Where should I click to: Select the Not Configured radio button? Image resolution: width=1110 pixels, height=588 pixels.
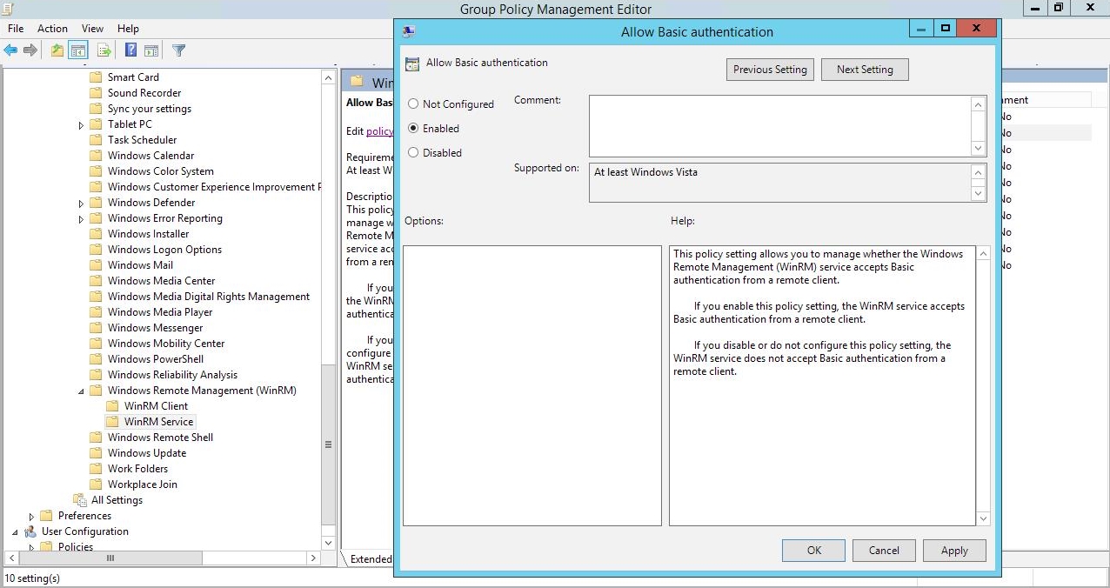coord(413,104)
